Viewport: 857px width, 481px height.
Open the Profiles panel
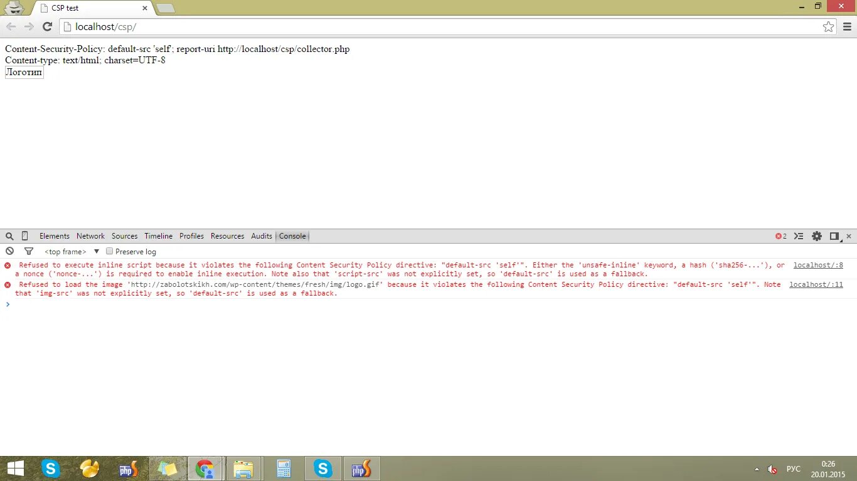tap(191, 236)
